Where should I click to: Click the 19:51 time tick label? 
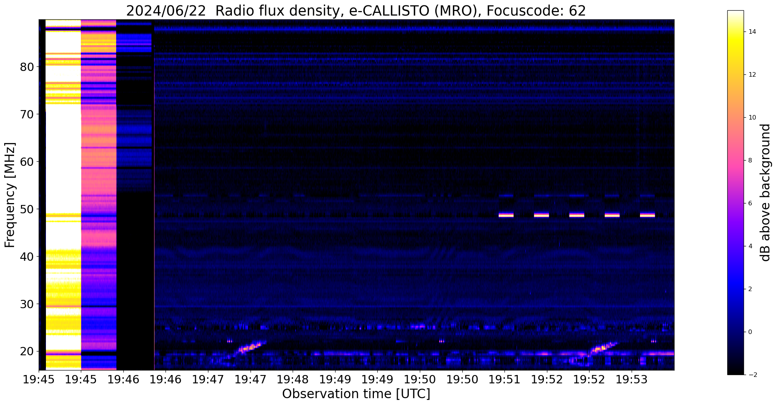(504, 380)
